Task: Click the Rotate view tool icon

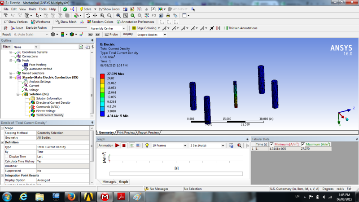Action: point(88,16)
